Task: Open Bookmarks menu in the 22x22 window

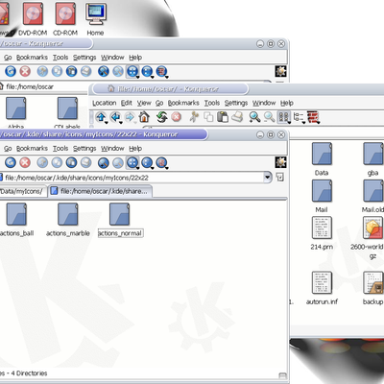Action: click(32, 149)
